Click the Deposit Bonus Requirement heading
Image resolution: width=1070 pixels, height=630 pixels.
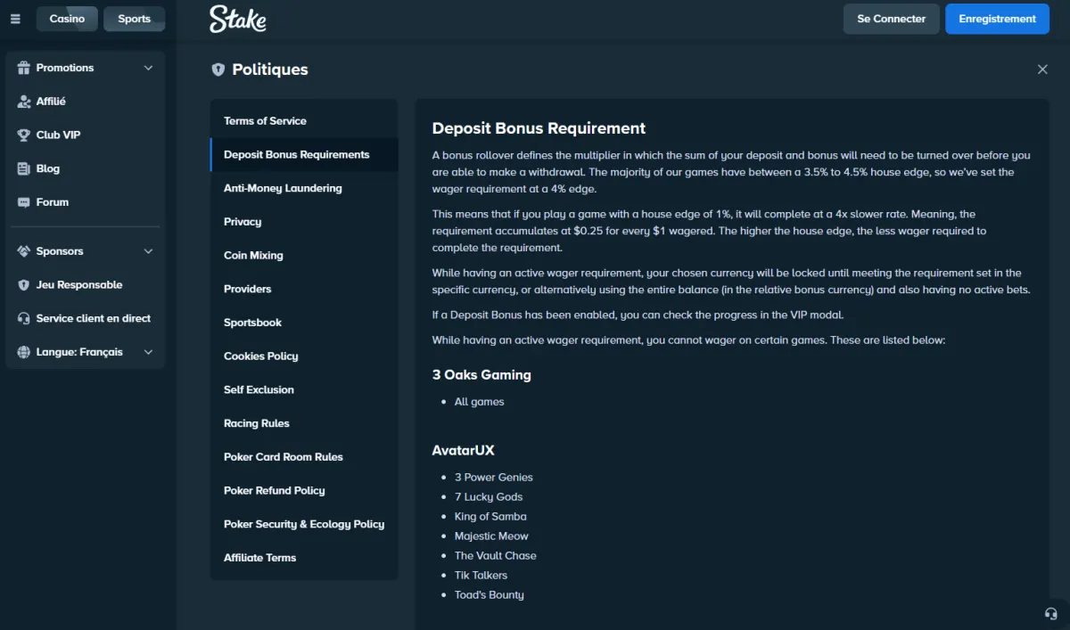[539, 128]
